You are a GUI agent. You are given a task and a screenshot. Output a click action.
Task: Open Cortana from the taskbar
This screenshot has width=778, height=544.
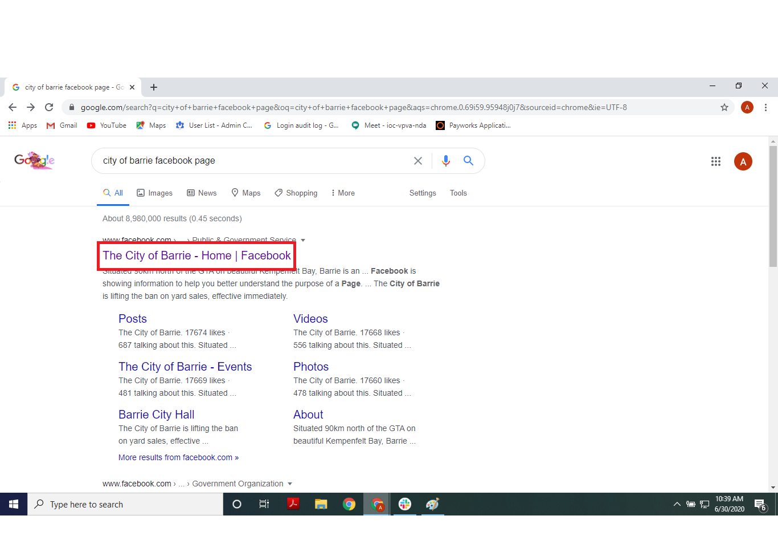point(237,504)
